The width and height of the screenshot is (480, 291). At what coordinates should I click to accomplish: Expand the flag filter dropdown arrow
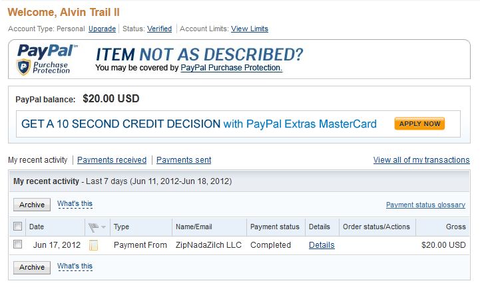coord(103,227)
